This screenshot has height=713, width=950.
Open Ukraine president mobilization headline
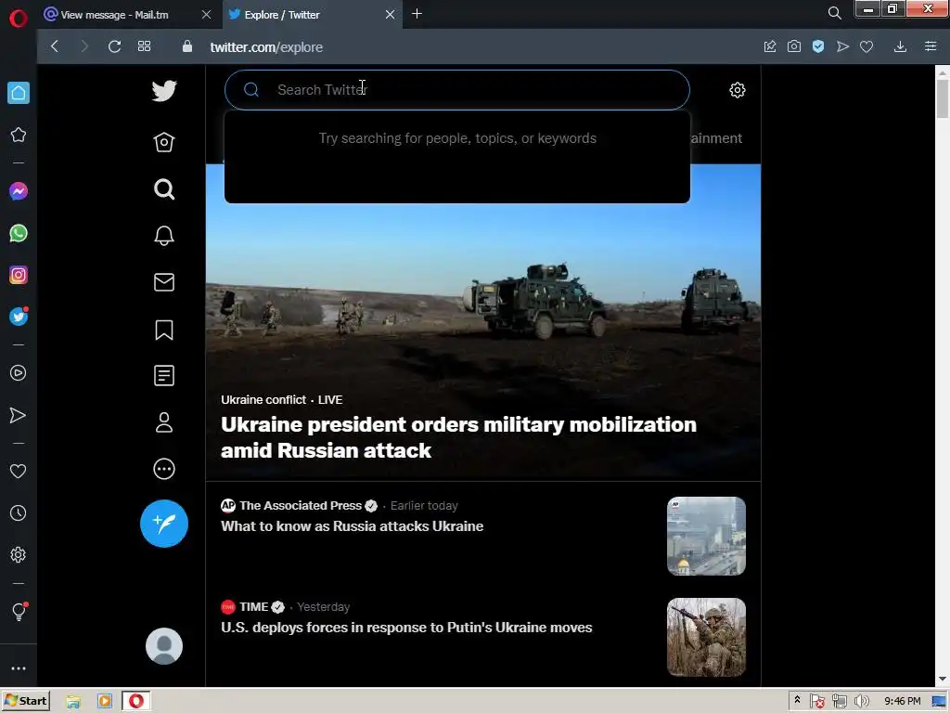(x=458, y=437)
